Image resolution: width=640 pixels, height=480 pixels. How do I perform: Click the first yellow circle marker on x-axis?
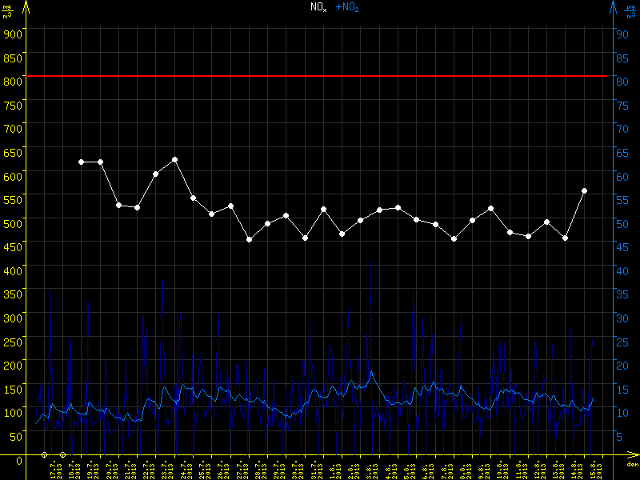tap(45, 454)
